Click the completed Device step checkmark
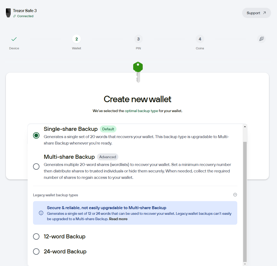The width and height of the screenshot is (277, 266). click(x=14, y=39)
